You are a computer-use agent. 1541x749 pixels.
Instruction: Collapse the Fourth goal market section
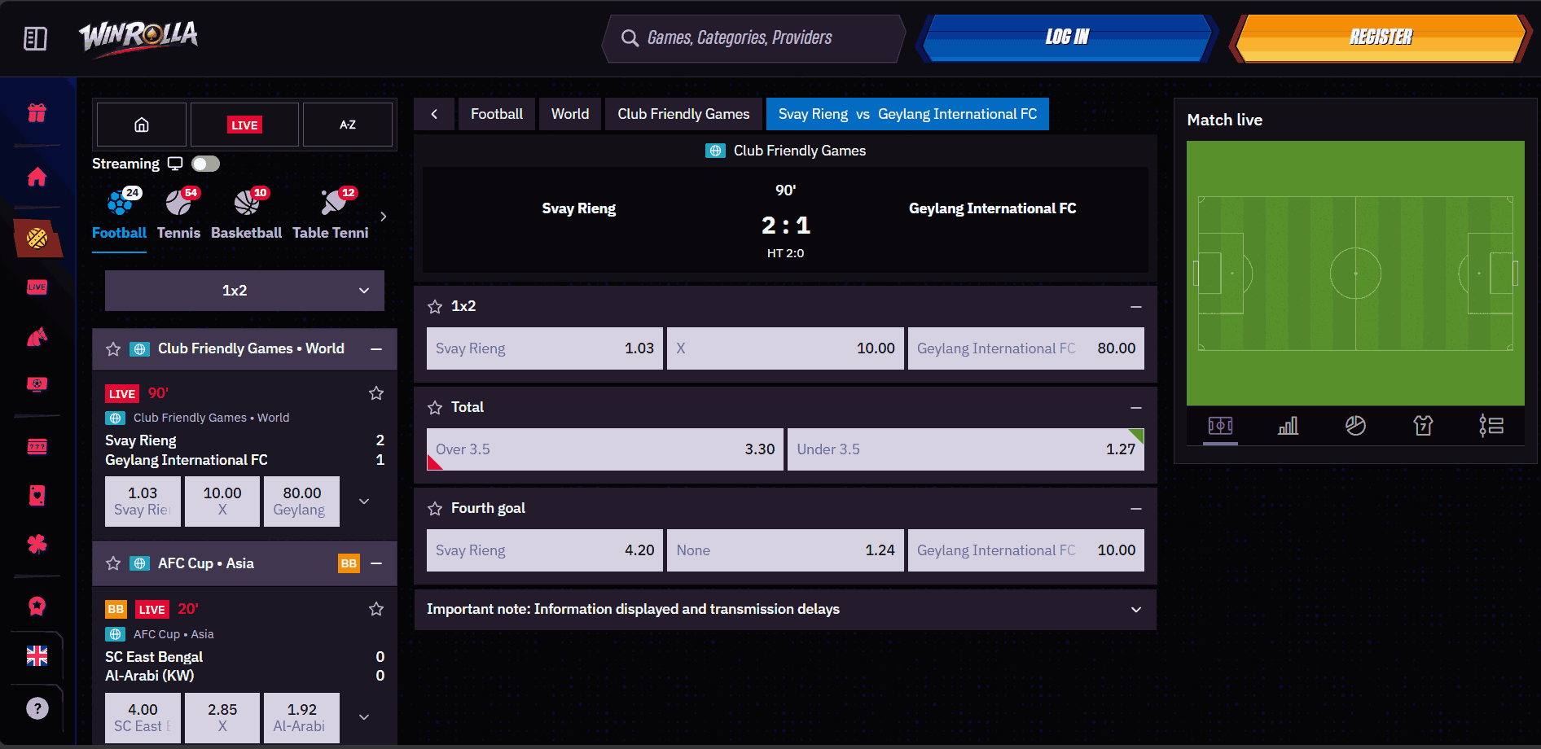tap(1136, 509)
